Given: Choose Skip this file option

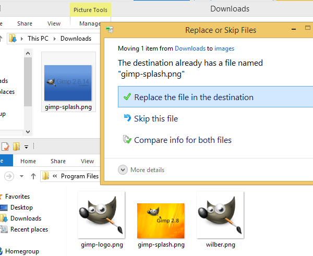Looking at the screenshot, I should pos(155,119).
